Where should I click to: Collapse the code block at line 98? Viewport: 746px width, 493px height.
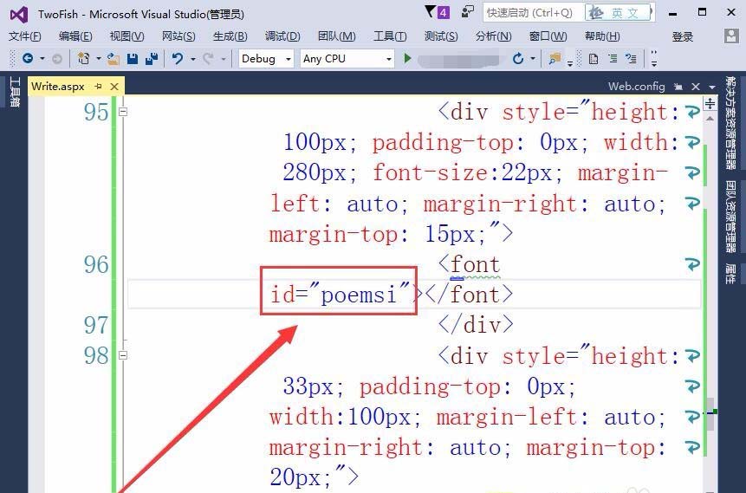click(x=123, y=355)
